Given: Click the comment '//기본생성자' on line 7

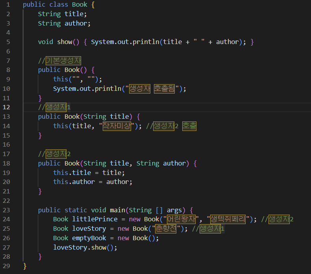Looking at the screenshot, I should click(59, 61).
